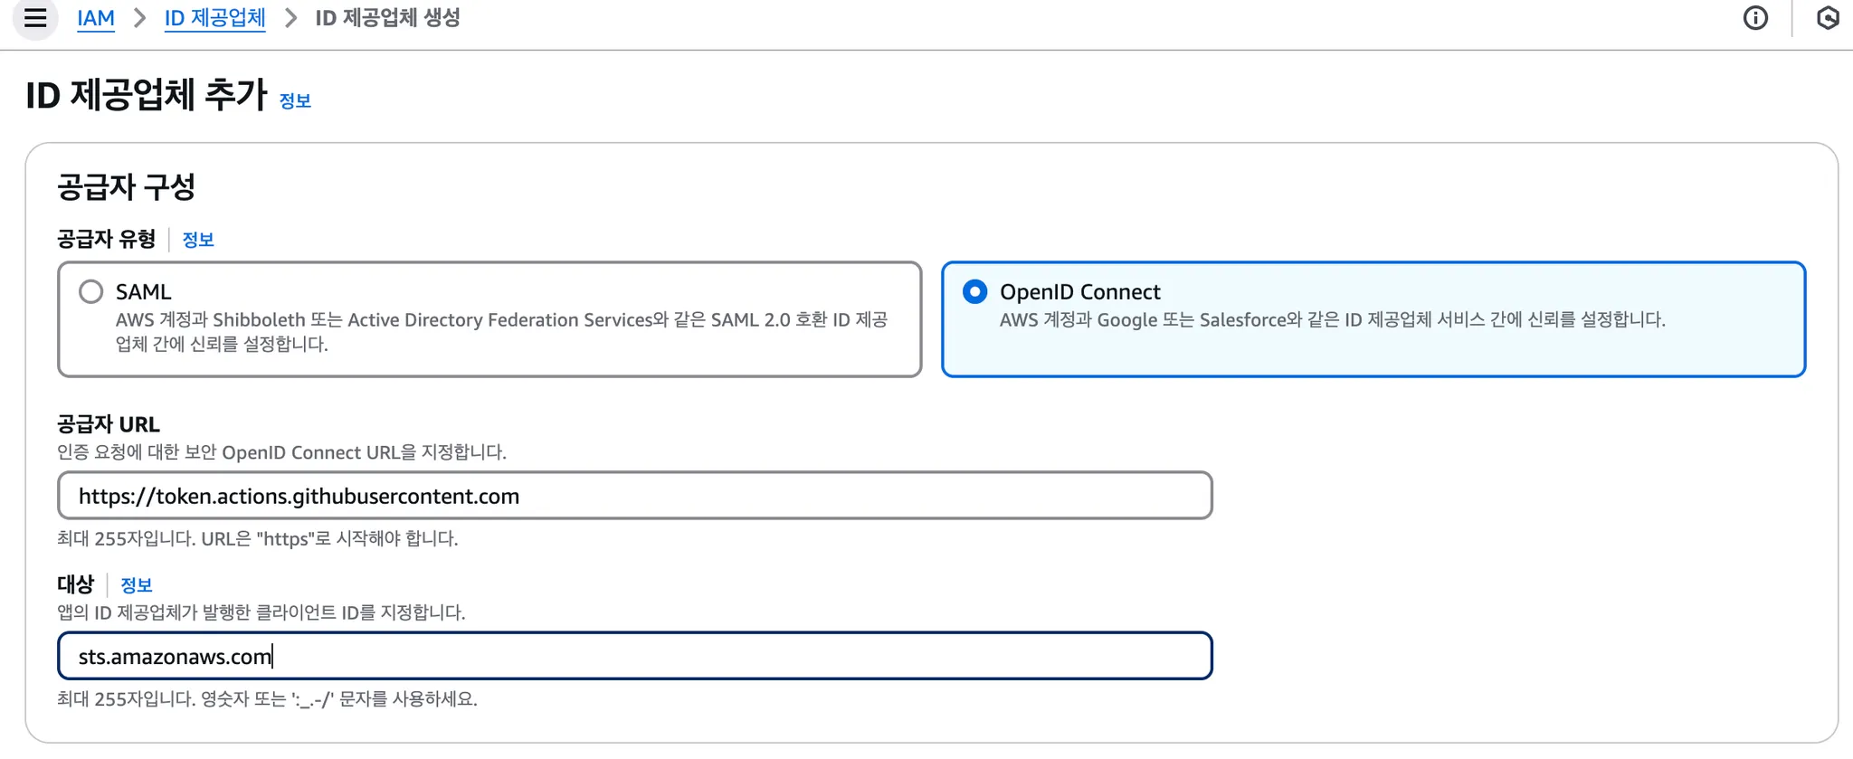Open the hamburger side navigation menu

tap(35, 18)
